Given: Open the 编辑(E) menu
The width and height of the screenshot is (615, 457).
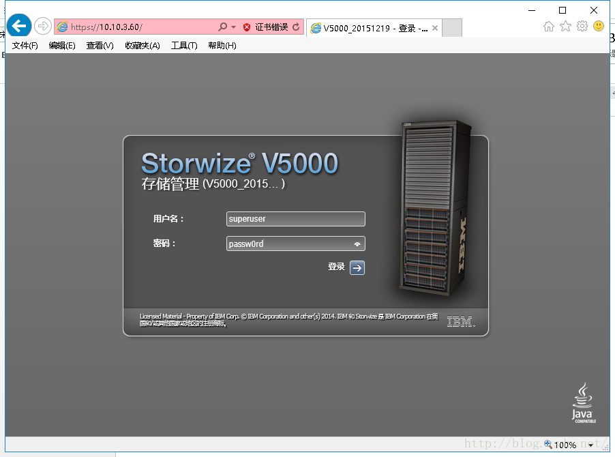Looking at the screenshot, I should pos(62,46).
